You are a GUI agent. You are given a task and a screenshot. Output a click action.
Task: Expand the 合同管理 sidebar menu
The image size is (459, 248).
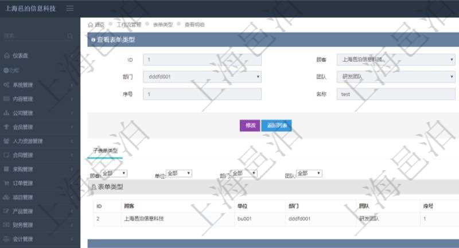click(x=39, y=155)
